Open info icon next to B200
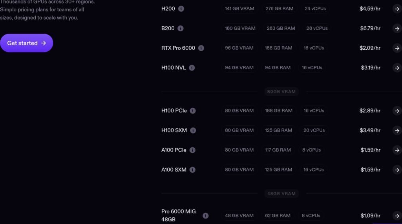Screen dimensions: 402x224 tap(181, 28)
